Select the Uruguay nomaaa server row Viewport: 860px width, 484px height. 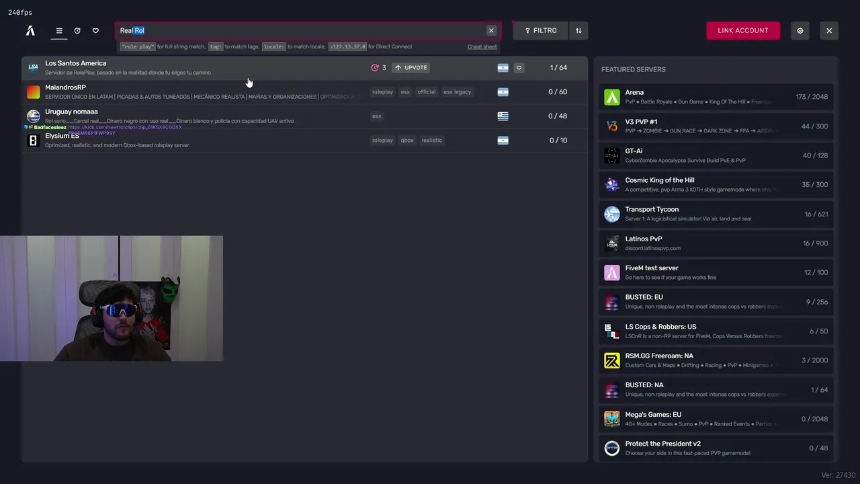(304, 116)
